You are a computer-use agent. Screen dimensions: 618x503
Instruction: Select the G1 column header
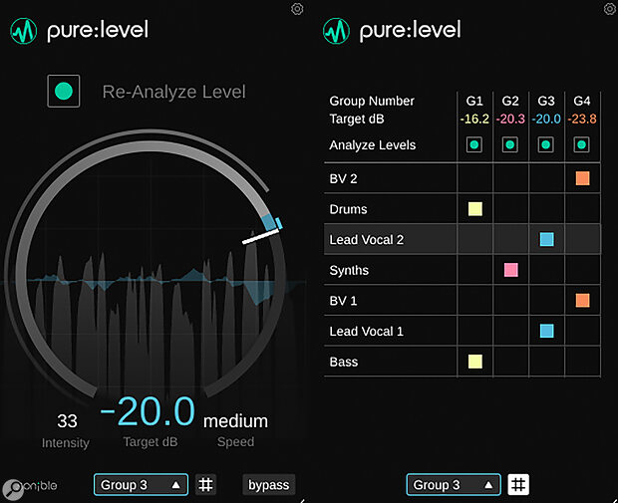(x=474, y=102)
